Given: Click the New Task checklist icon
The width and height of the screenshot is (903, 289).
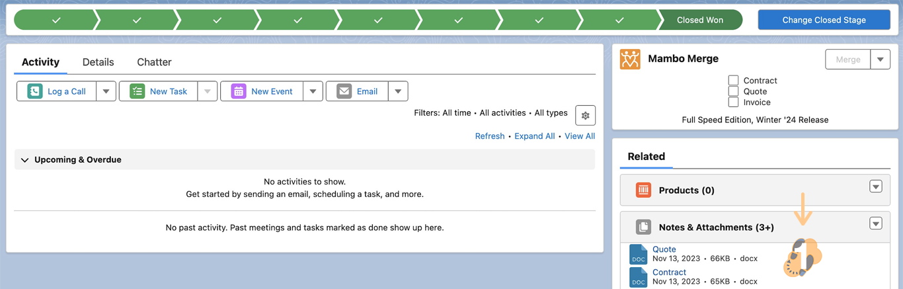Looking at the screenshot, I should (137, 91).
